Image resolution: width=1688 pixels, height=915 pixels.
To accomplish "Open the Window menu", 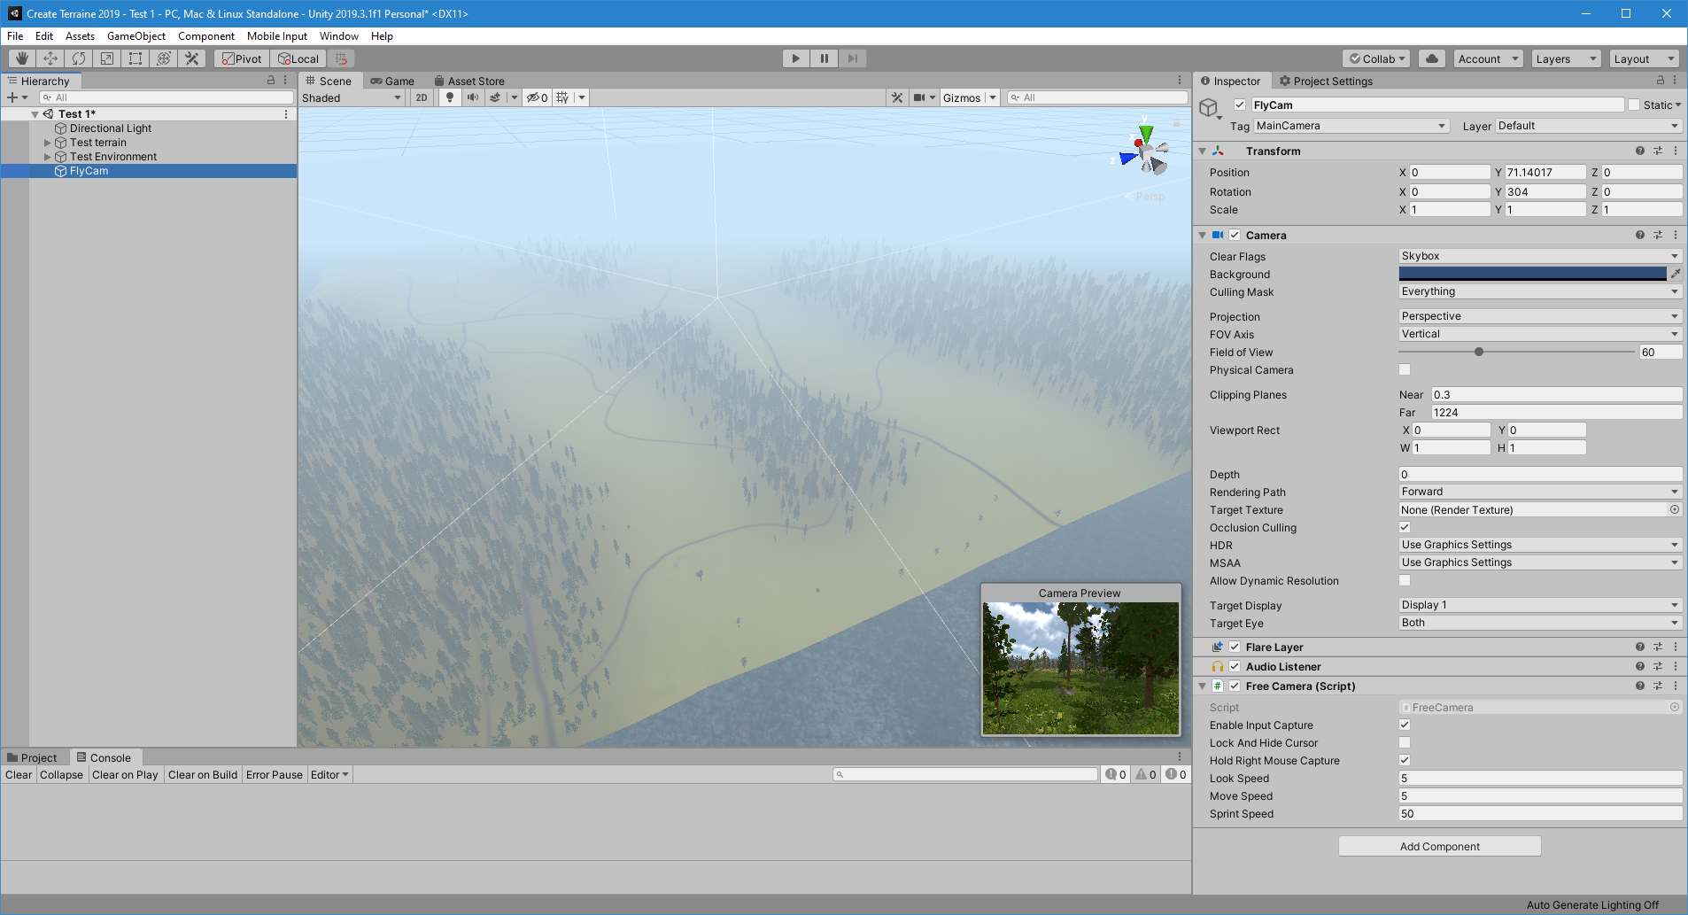I will pos(339,36).
